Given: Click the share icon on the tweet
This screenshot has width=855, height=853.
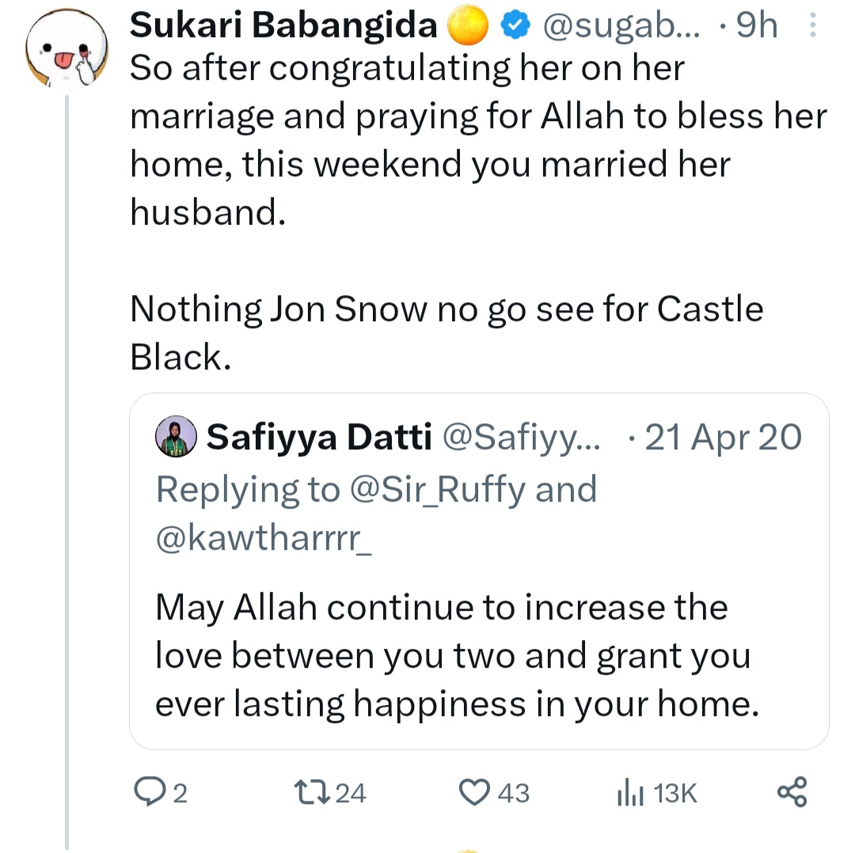Looking at the screenshot, I should (792, 792).
